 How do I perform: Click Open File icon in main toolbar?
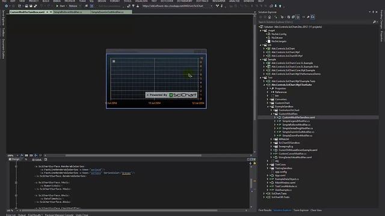(x=26, y=6)
